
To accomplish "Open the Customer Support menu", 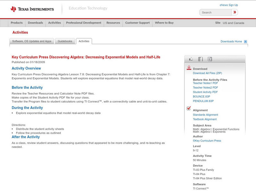I will pyautogui.click(x=138, y=23).
